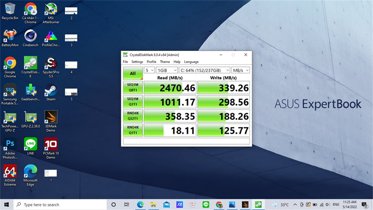Select the desktop file named 1
Image resolution: width=373 pixels, height=210 pixels.
point(51,175)
